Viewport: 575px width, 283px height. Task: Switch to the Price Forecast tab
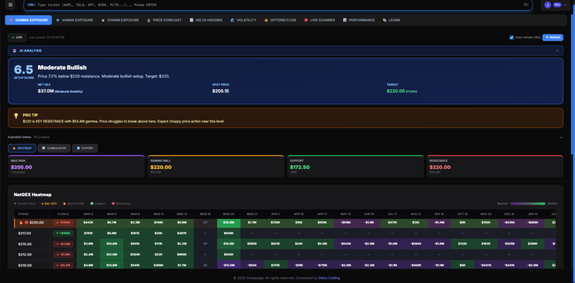(x=163, y=20)
